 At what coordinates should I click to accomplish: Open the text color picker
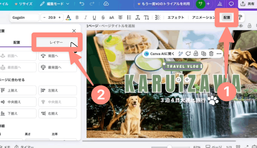(x=68, y=17)
